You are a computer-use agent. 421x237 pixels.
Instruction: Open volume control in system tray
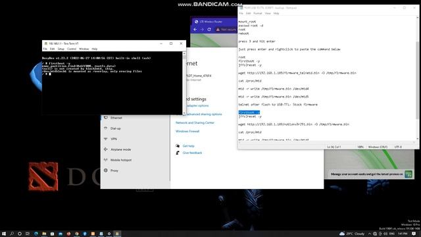click(x=386, y=234)
